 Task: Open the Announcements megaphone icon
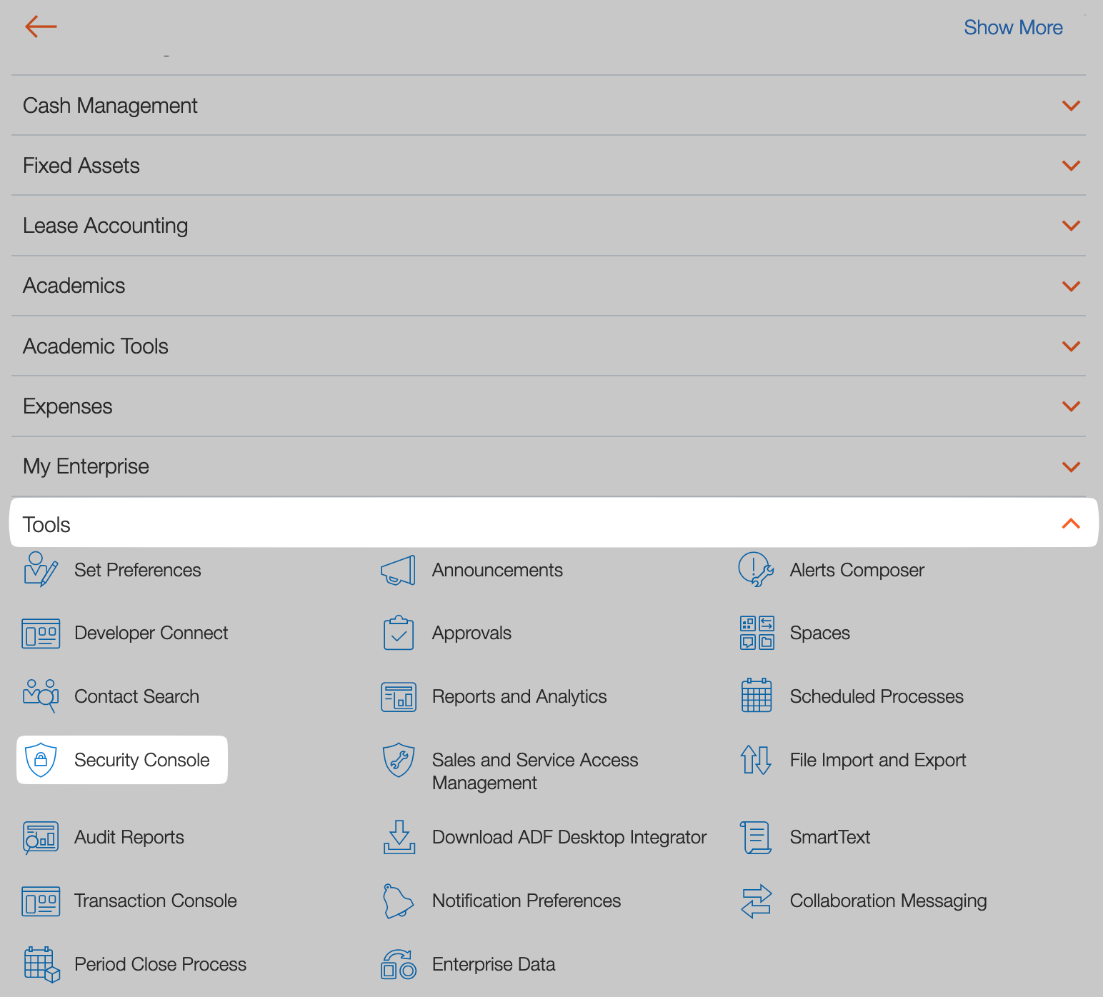coord(398,571)
